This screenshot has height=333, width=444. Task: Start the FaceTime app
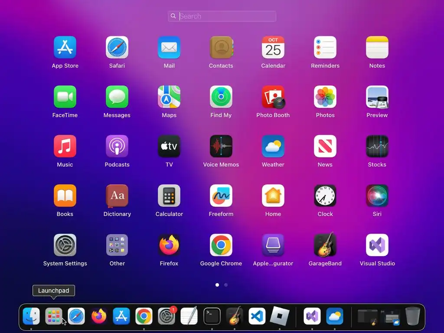[65, 97]
